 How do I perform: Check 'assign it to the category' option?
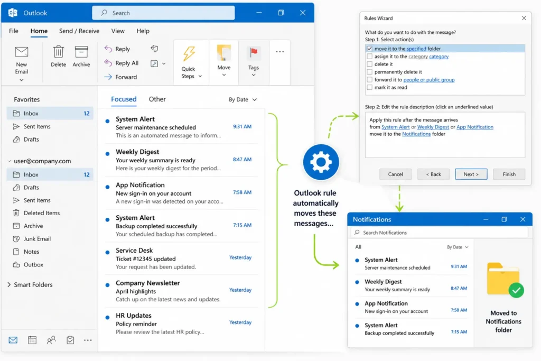tap(369, 56)
